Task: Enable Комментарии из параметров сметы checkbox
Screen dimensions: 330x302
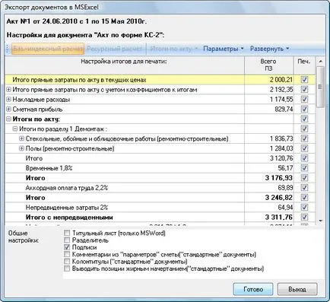Action: pos(67,254)
